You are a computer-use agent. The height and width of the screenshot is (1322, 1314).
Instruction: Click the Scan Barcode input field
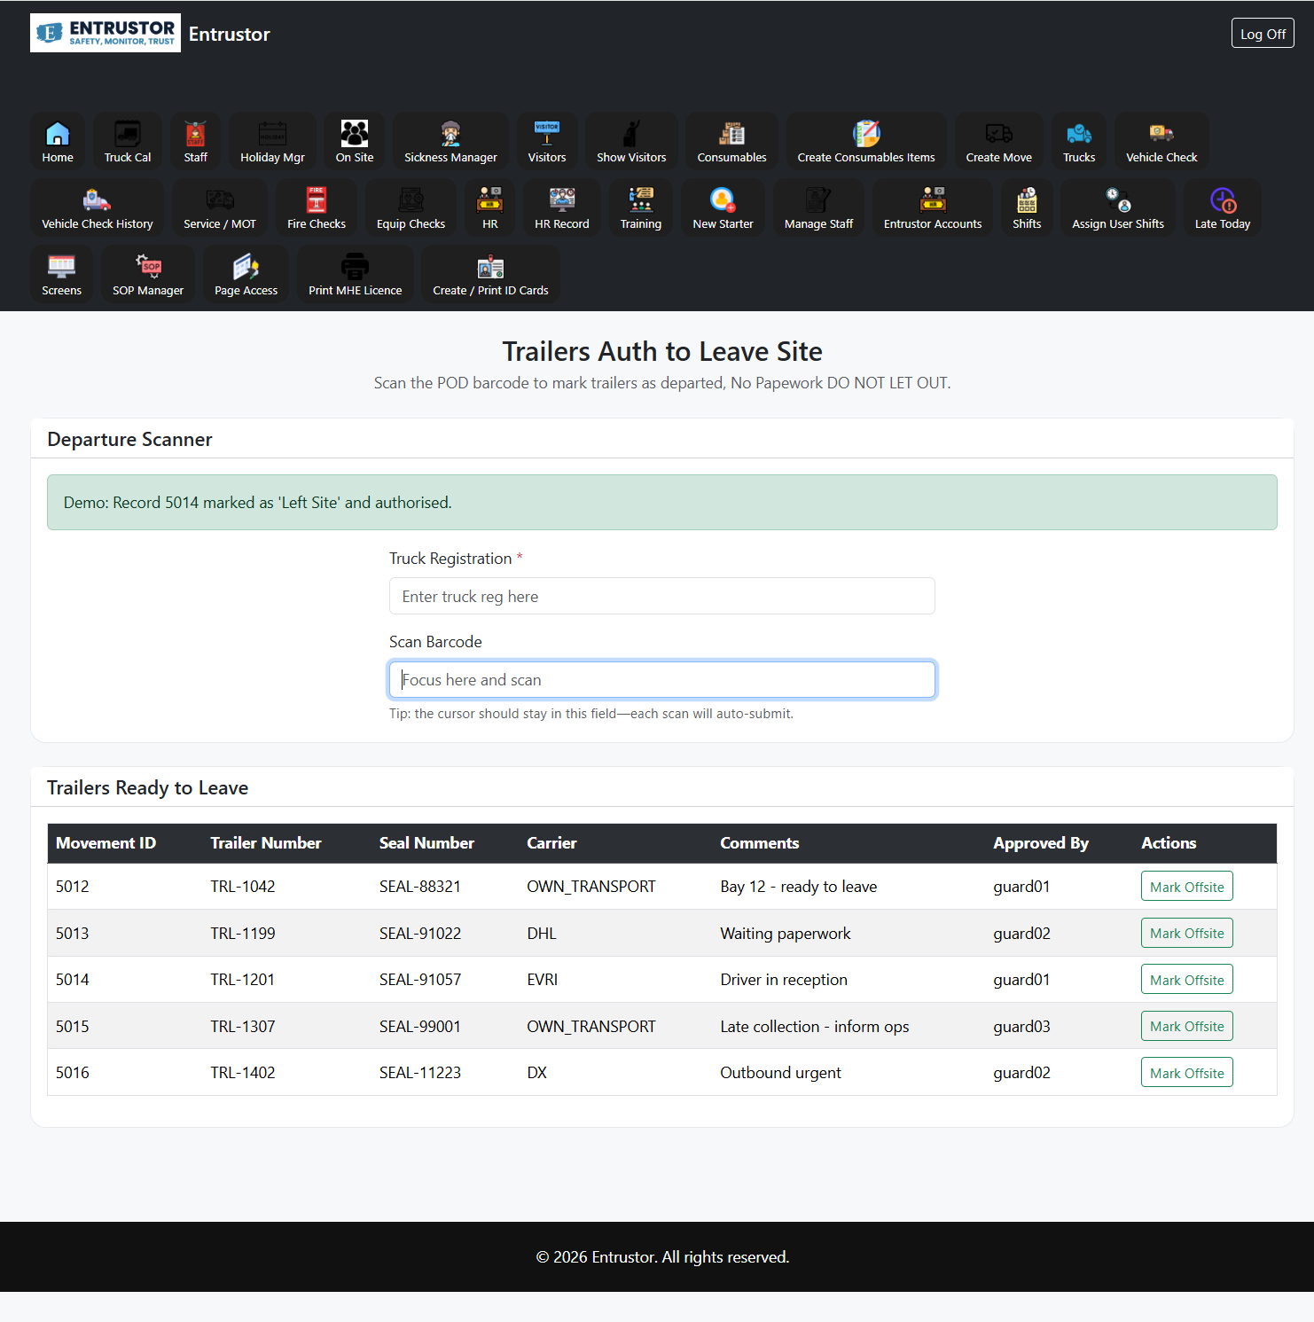coord(661,680)
